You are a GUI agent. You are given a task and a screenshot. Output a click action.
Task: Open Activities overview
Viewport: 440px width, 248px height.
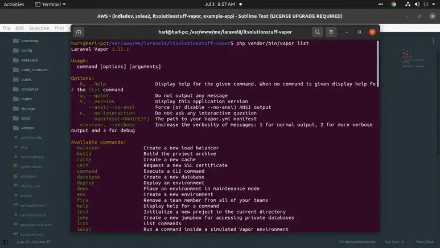(14, 5)
